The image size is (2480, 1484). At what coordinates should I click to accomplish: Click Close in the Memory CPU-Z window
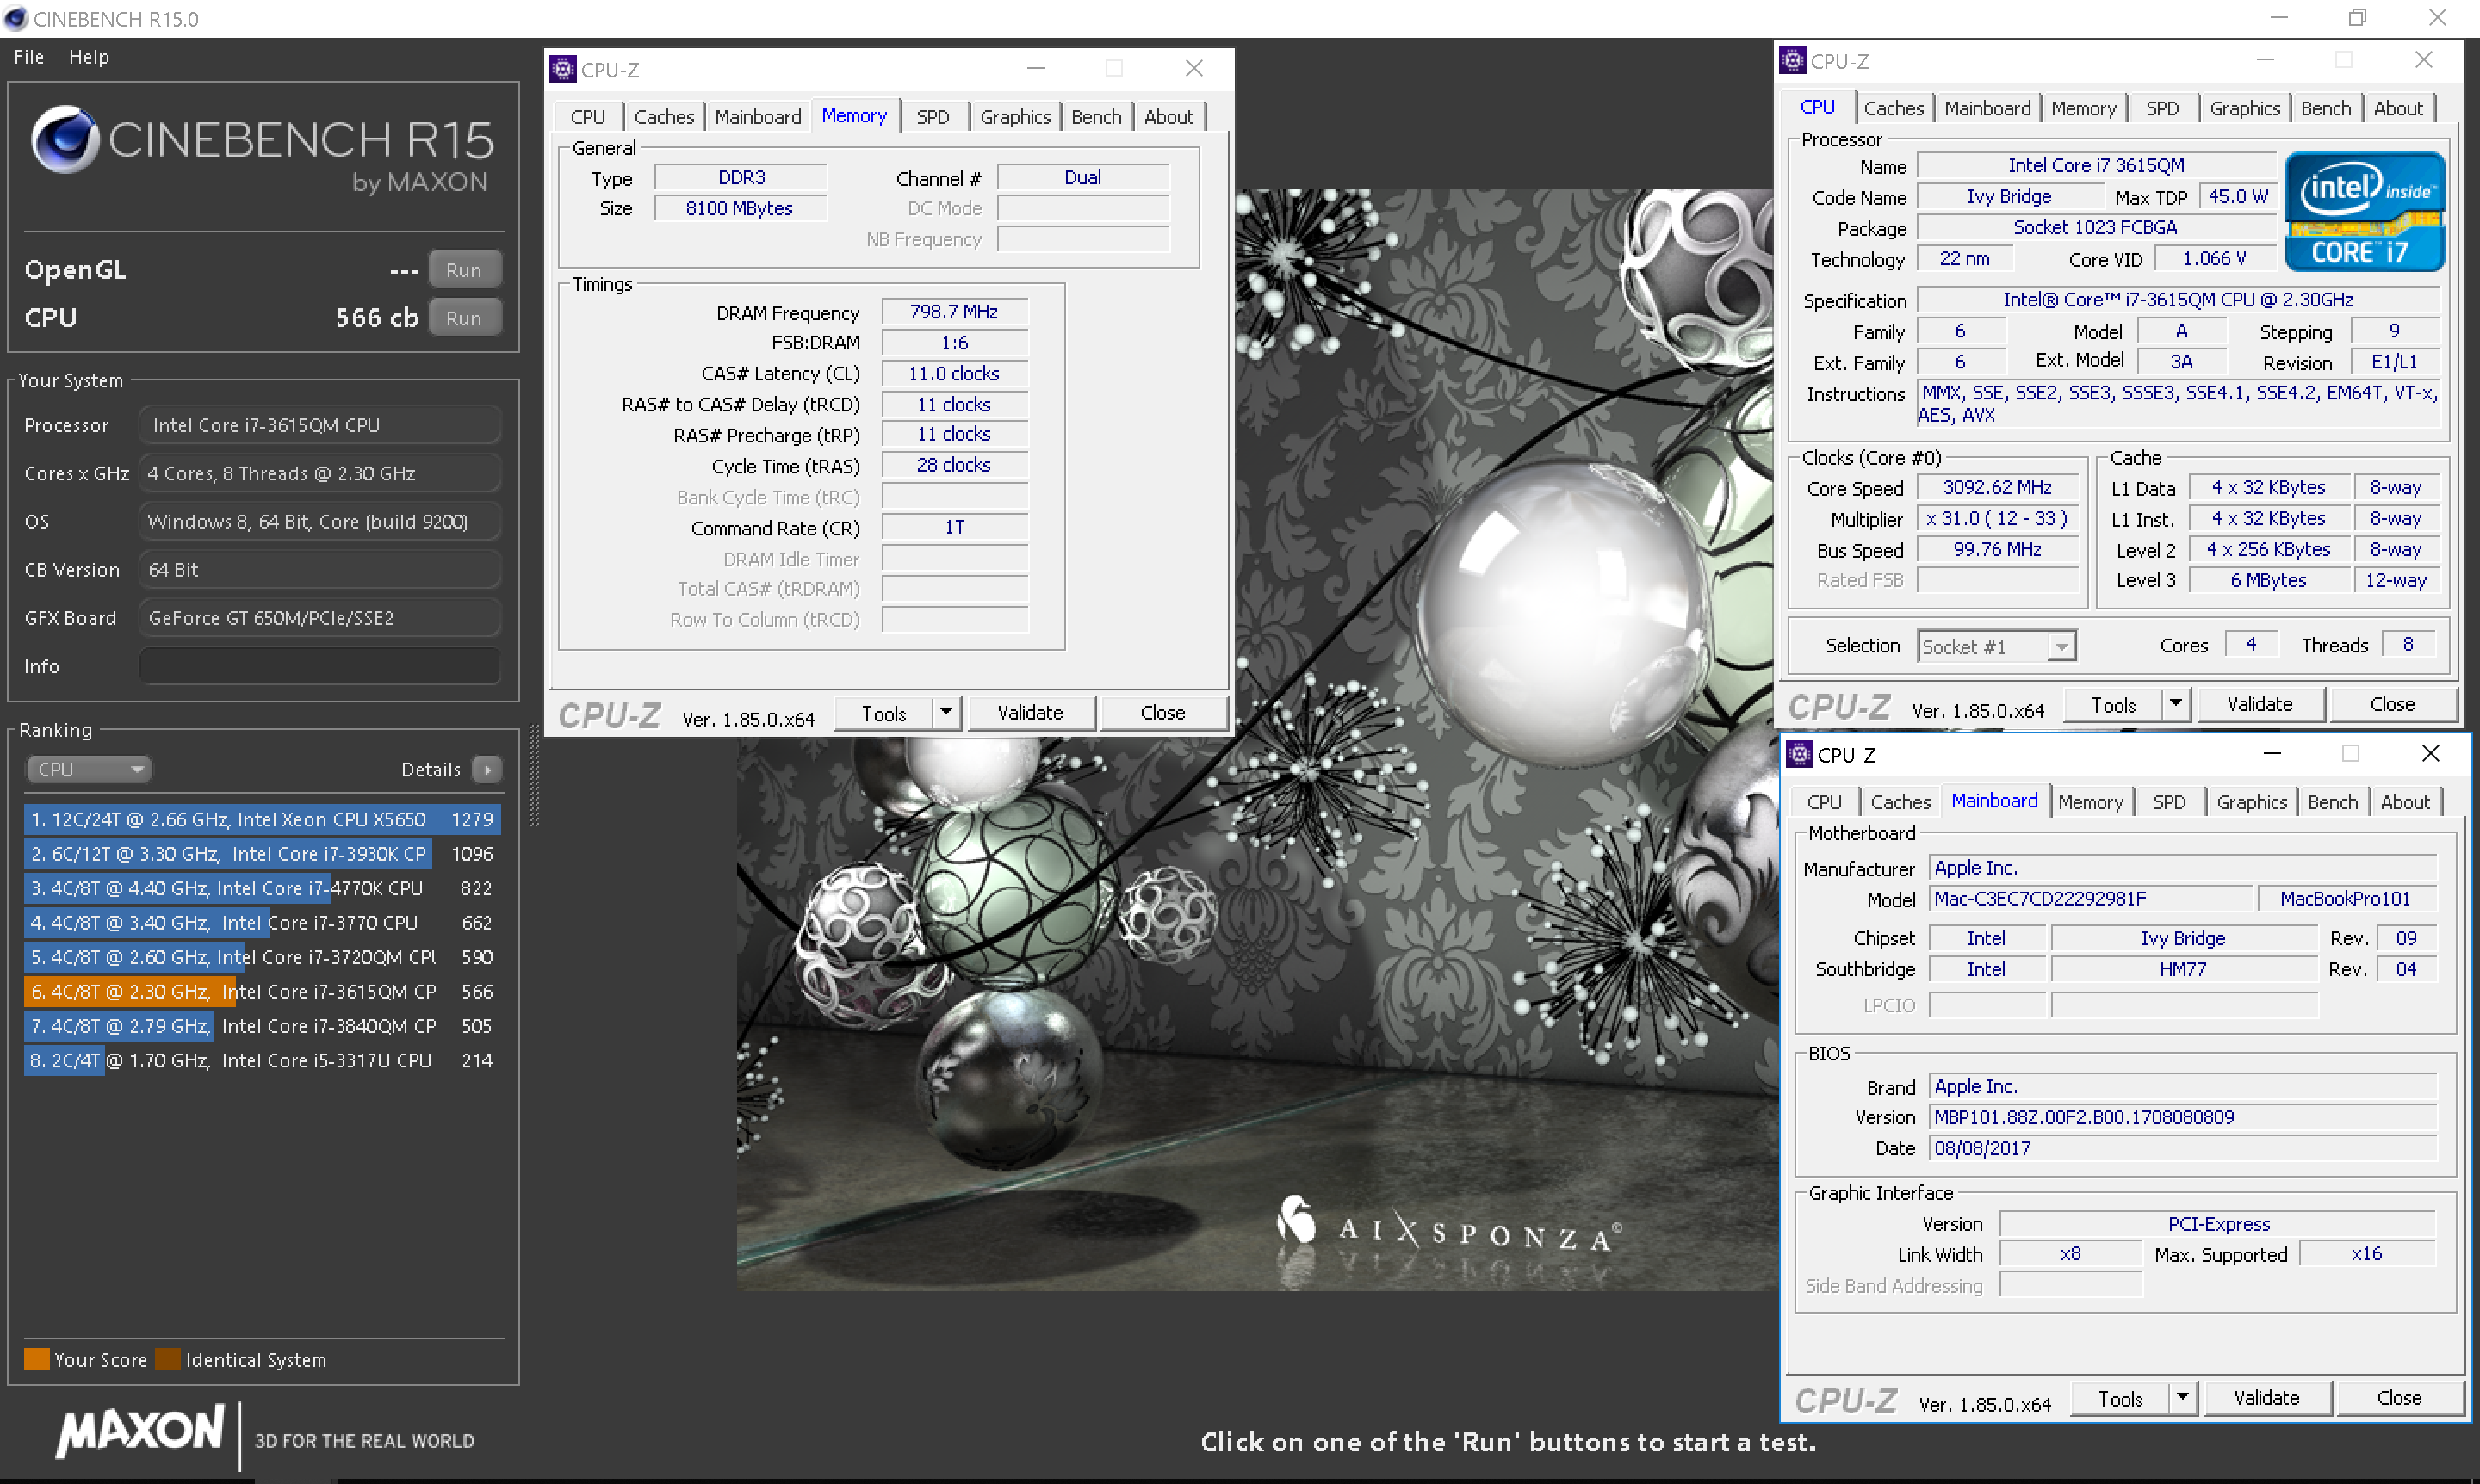pyautogui.click(x=1162, y=713)
